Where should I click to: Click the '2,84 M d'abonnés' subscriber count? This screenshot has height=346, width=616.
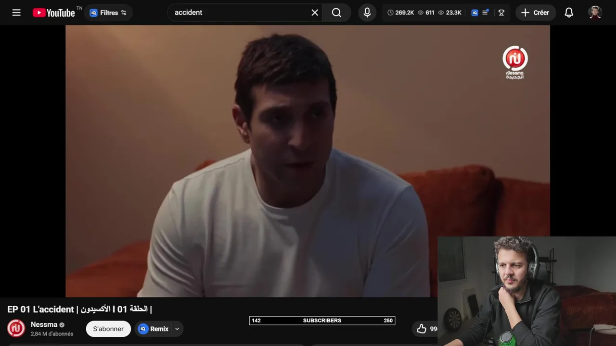coord(52,334)
